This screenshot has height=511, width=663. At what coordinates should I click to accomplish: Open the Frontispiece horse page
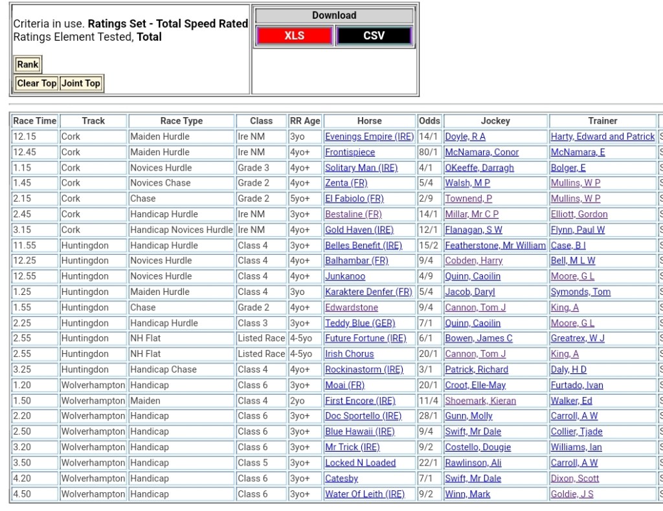coord(350,152)
